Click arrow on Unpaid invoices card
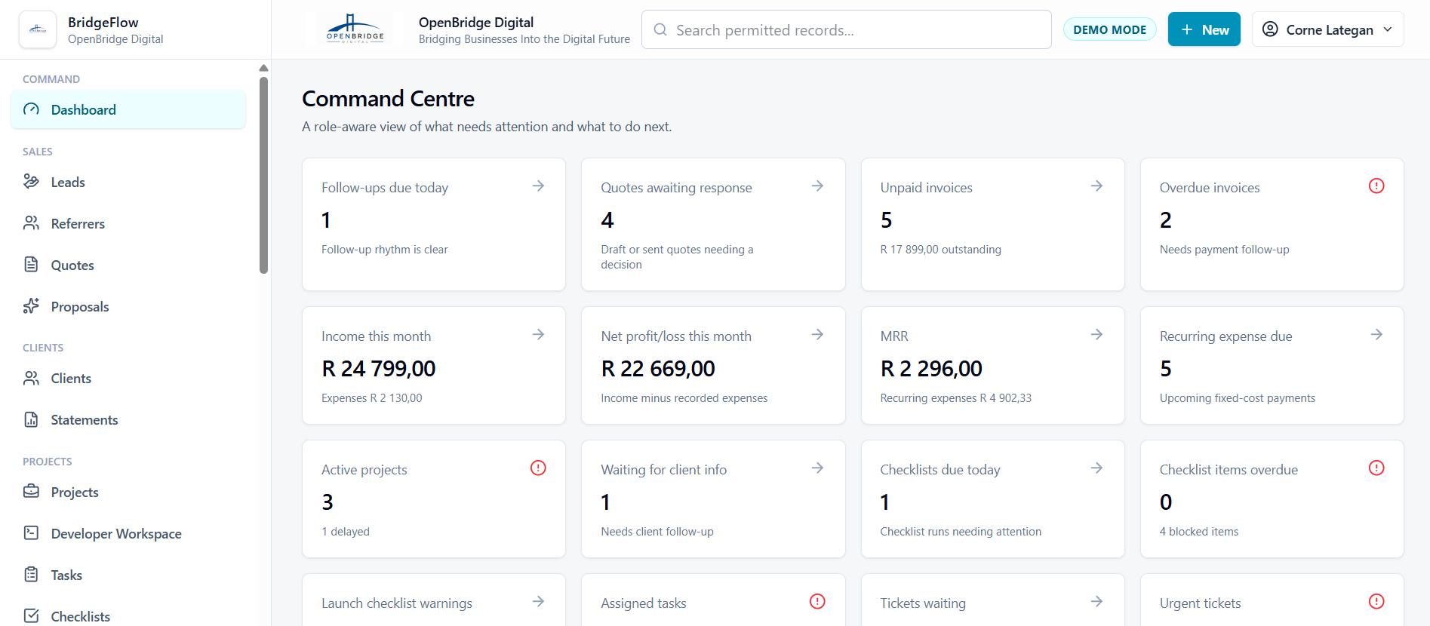 [x=1096, y=186]
